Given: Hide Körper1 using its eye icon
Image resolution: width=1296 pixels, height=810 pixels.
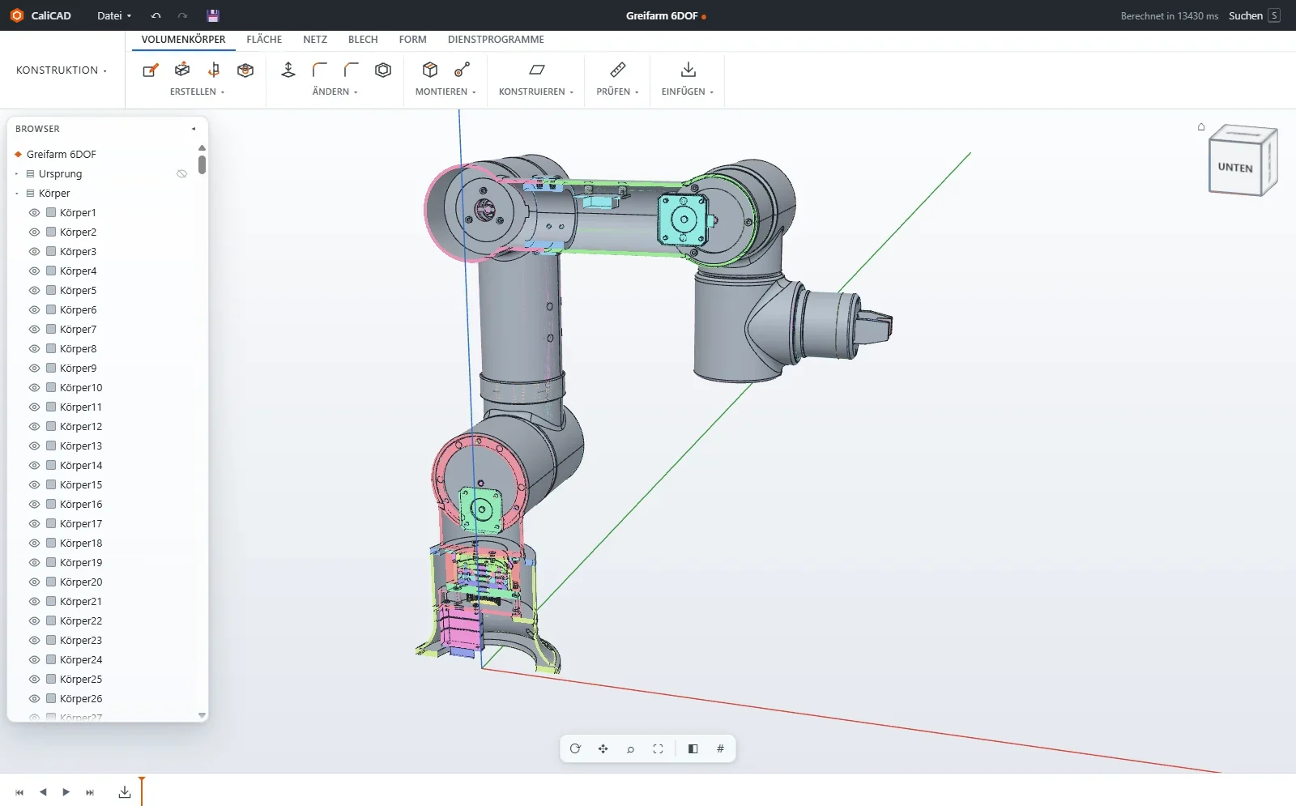Looking at the screenshot, I should tap(34, 213).
